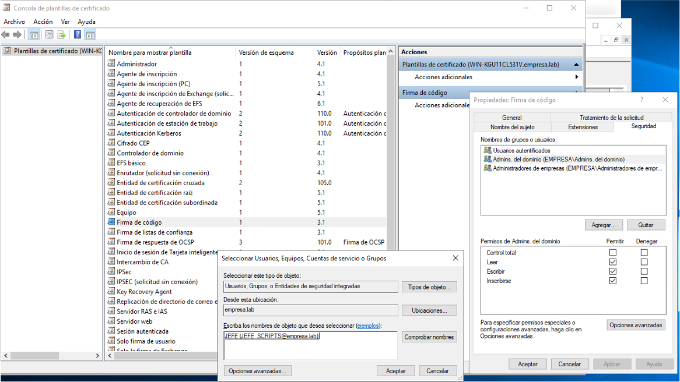Toggle the console tree pane toolbar icon
680x382 pixels.
(x=34, y=35)
